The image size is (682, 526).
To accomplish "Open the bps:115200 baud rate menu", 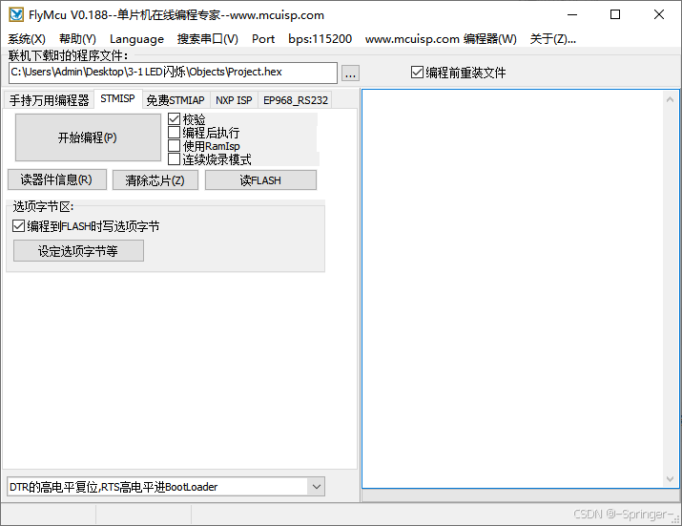I will tap(320, 39).
